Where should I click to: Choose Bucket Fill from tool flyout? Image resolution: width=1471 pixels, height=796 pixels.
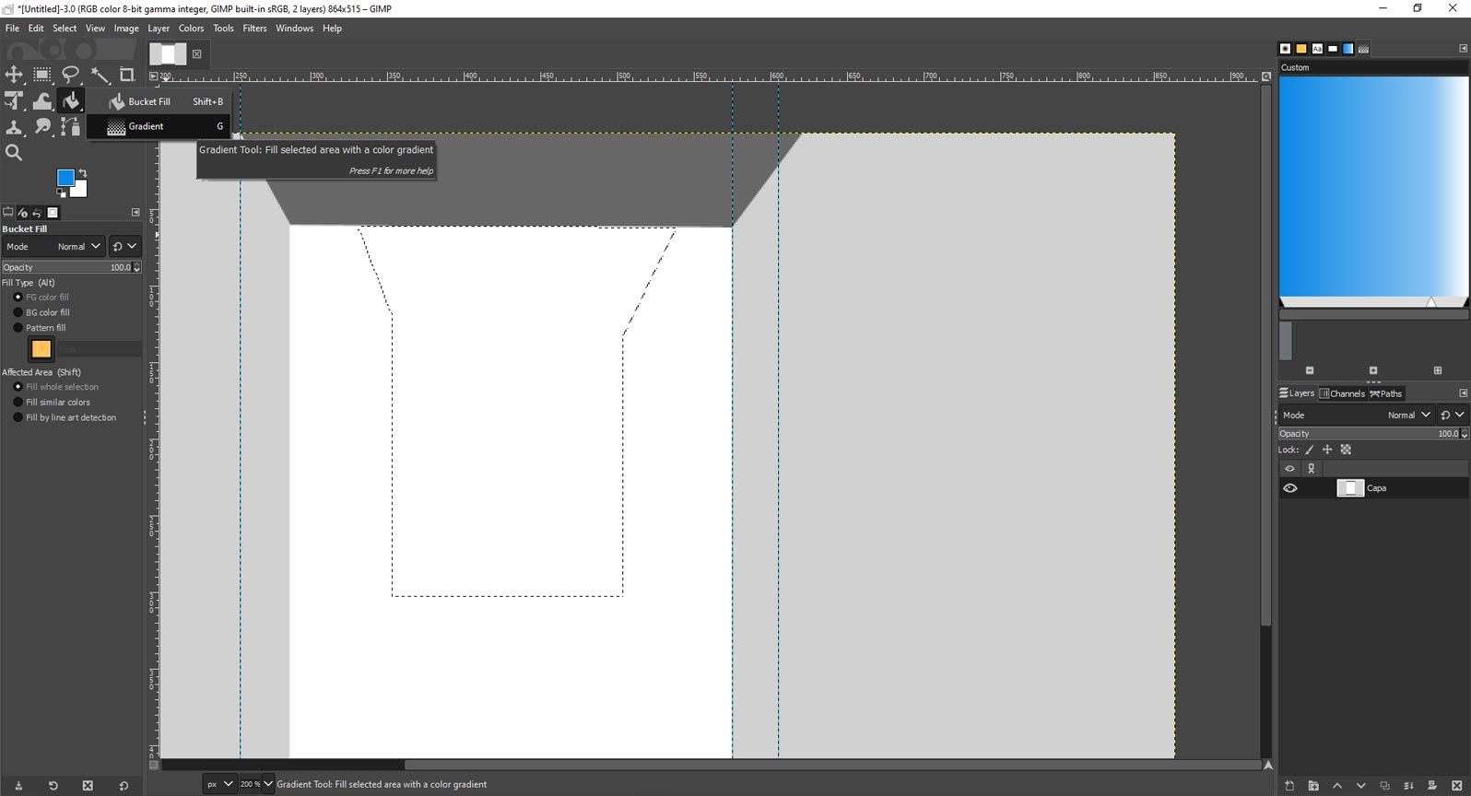159,101
